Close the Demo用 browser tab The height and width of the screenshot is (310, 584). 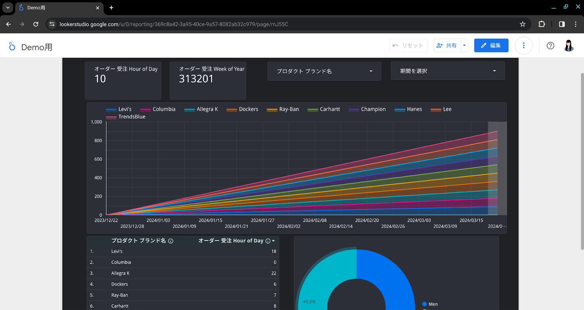tap(97, 8)
